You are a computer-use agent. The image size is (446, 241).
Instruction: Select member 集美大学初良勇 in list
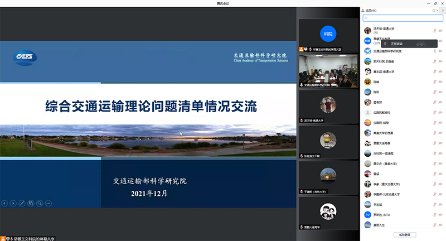pos(403,133)
